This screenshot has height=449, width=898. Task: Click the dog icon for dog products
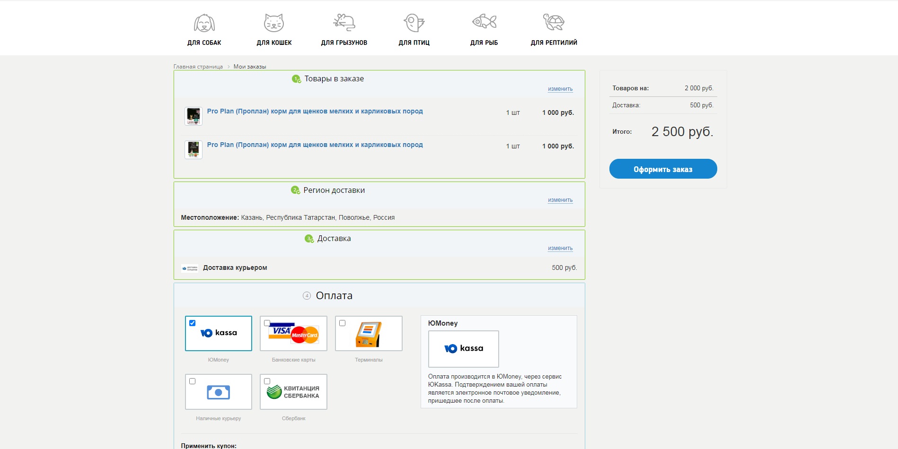(x=204, y=23)
